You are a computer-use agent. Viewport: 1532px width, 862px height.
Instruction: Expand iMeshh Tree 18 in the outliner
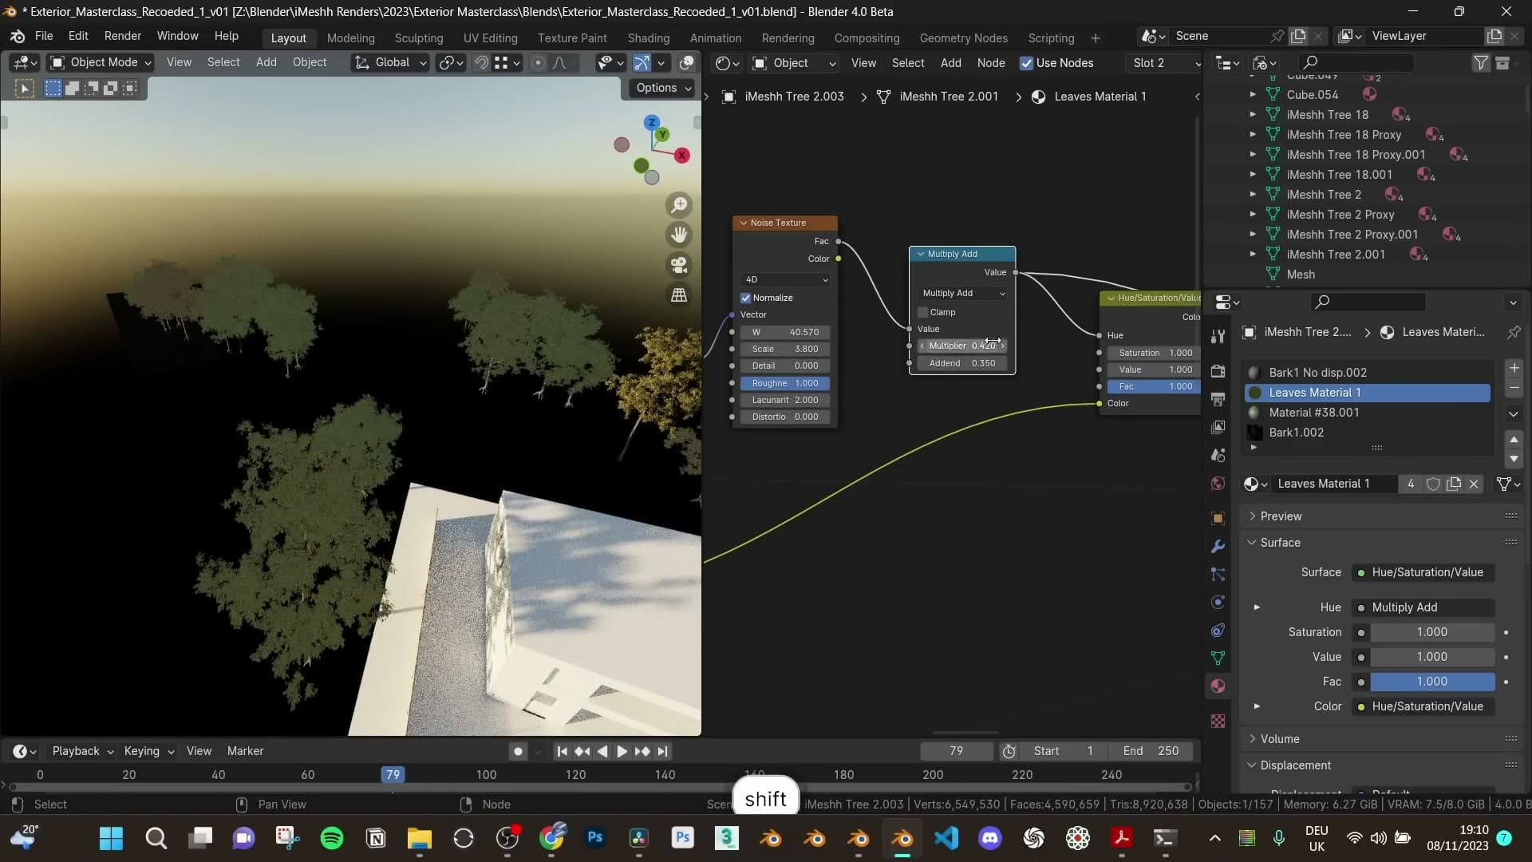pos(1253,115)
